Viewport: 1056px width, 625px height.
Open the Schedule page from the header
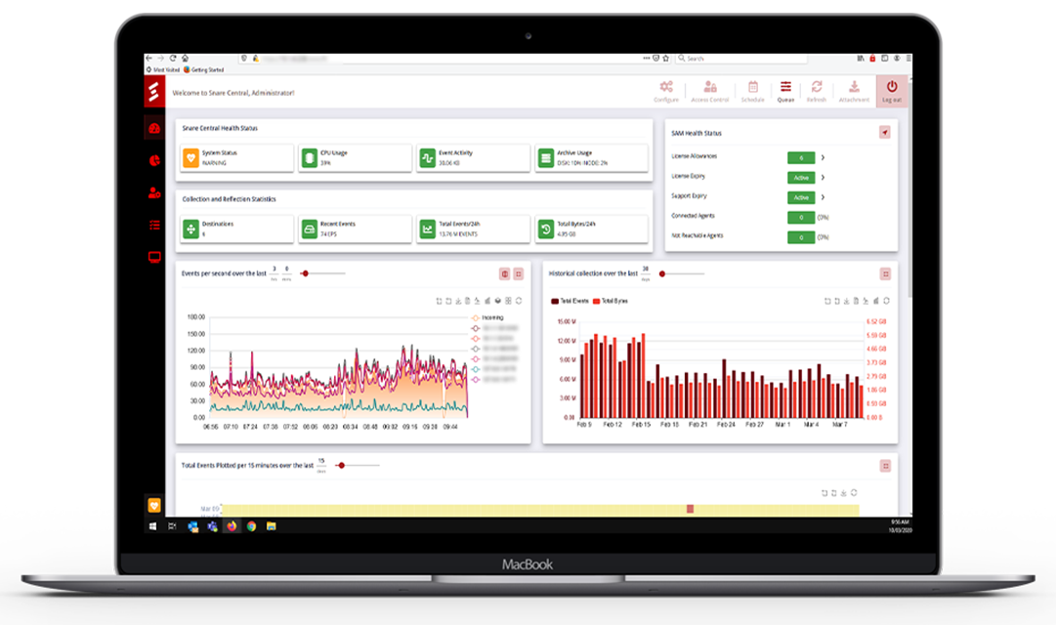coord(752,91)
